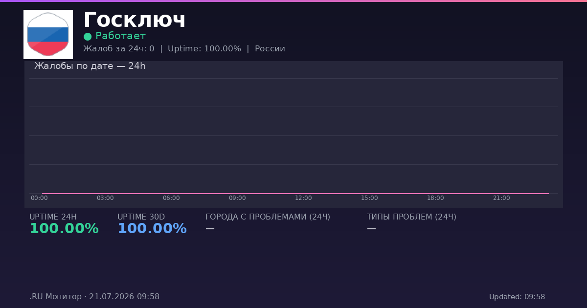Image resolution: width=587 pixels, height=308 pixels.
Task: Click the UPTIME 30D label
Action: 141,217
